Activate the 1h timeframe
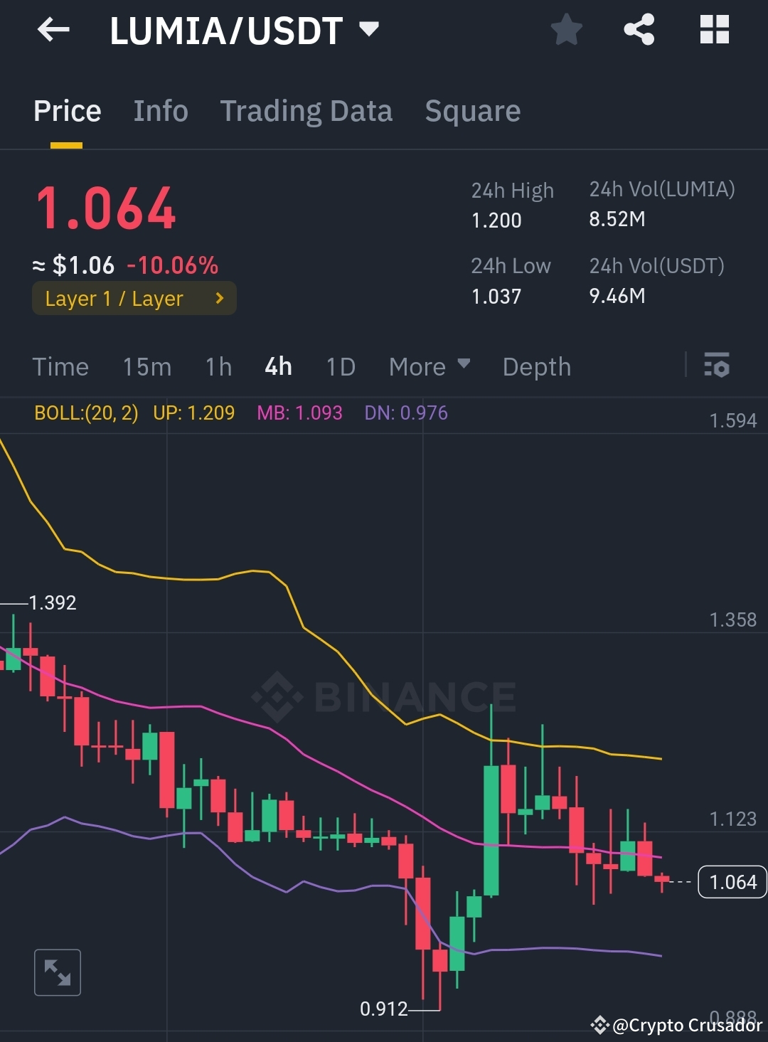This screenshot has width=768, height=1042. tap(218, 366)
